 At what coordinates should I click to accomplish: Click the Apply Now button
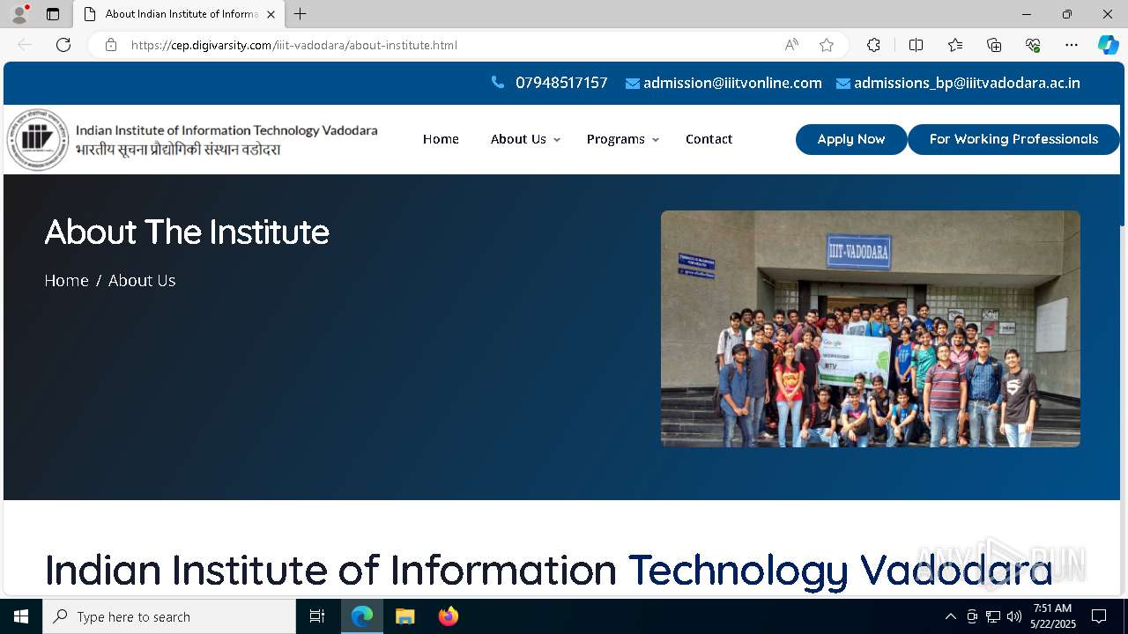point(851,139)
